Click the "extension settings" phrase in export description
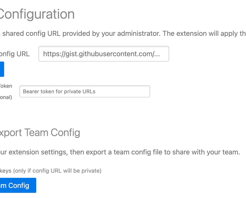This screenshot has height=198, width=246. [x=38, y=152]
